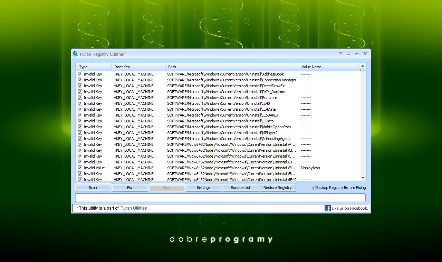Uncheck the Fontcore entry checkbox
Viewport: 442px width, 262px height.
pos(80,98)
